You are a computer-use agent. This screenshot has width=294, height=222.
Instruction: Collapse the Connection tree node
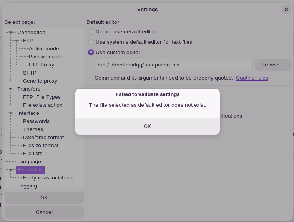(11, 33)
